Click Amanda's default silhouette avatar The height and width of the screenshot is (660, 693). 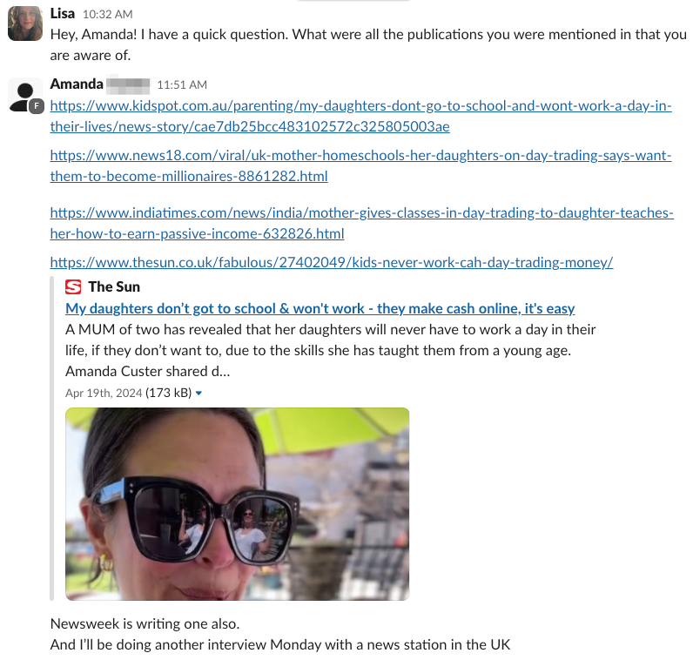coord(25,96)
